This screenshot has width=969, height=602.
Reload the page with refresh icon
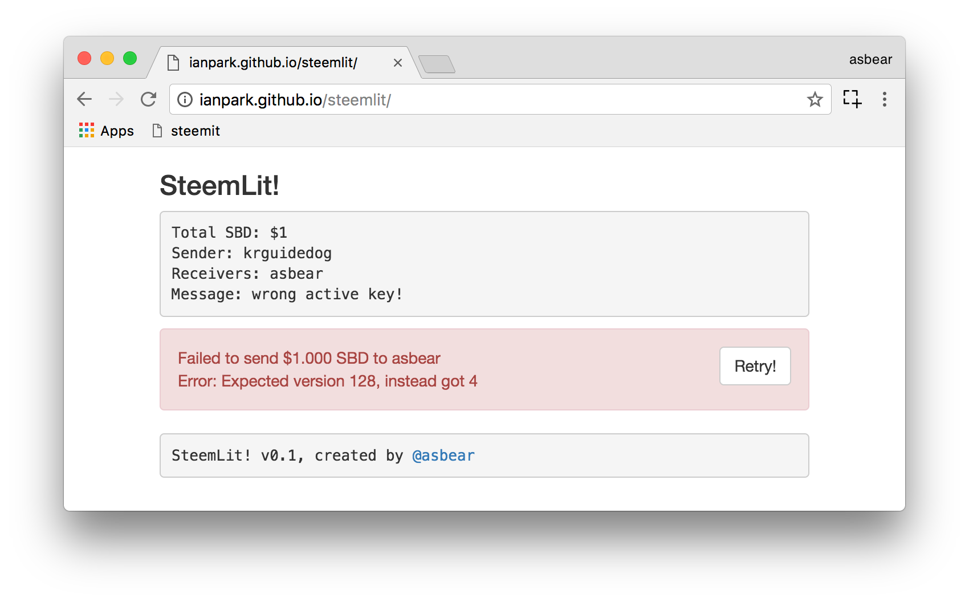click(149, 99)
